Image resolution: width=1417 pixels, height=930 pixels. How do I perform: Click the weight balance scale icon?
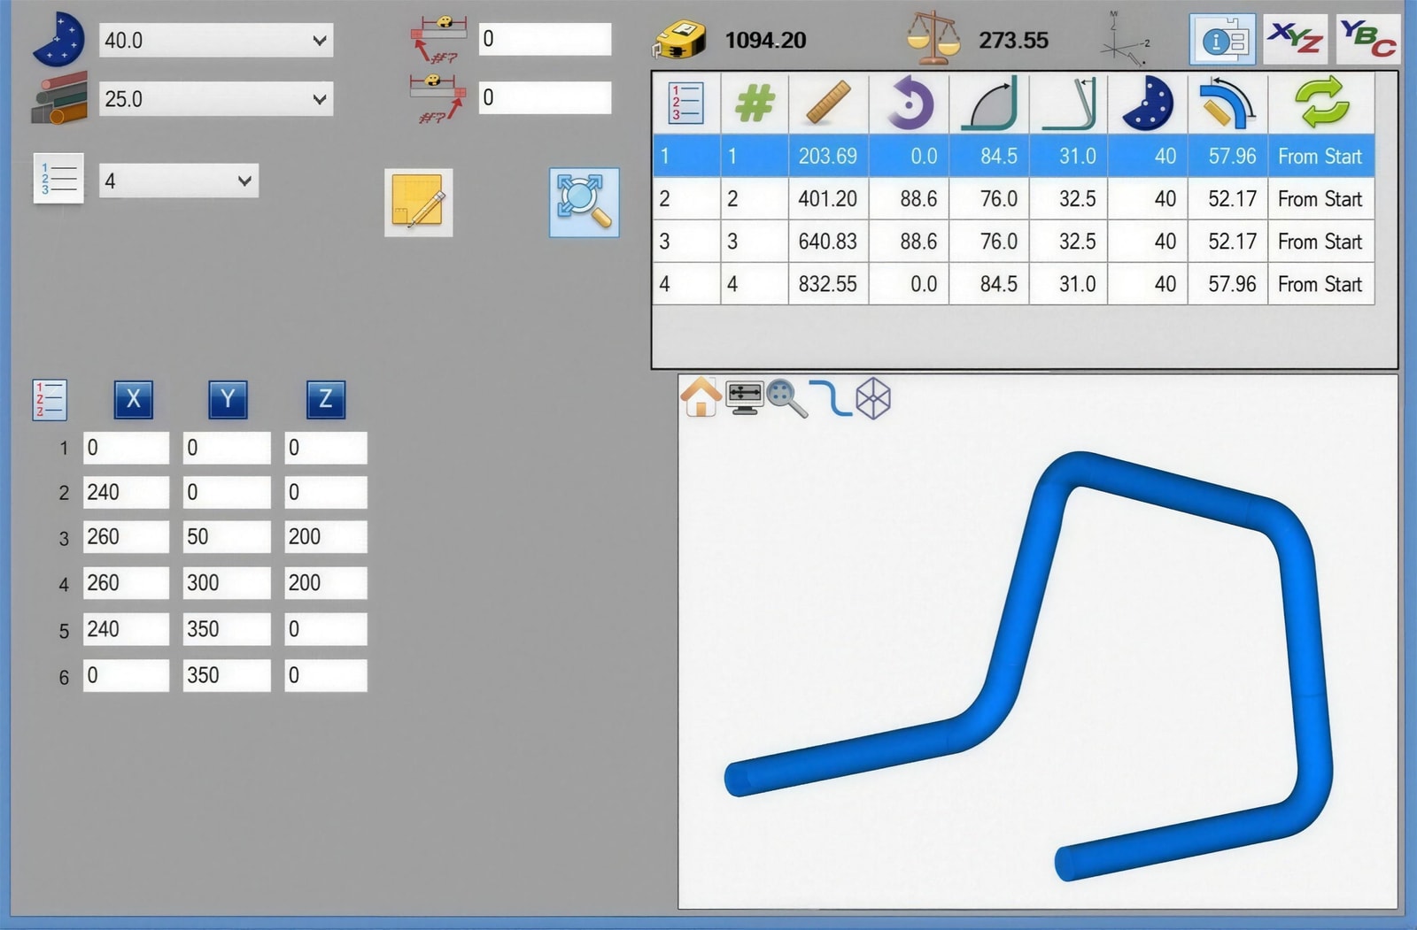[x=933, y=38]
